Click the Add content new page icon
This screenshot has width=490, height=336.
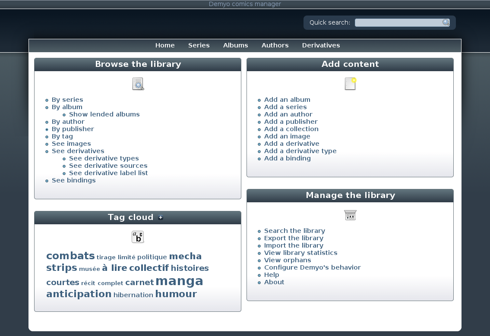point(350,84)
